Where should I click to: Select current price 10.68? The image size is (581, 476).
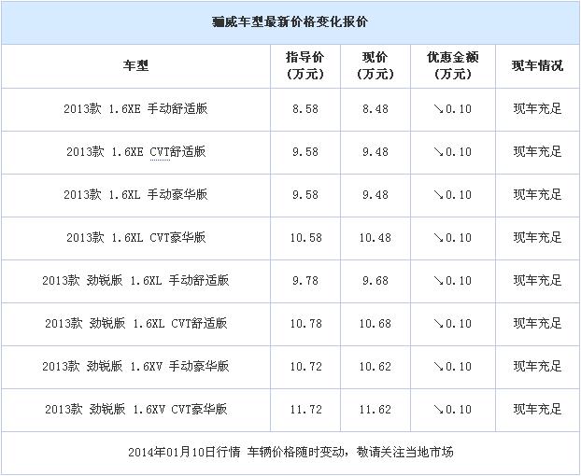tap(375, 324)
